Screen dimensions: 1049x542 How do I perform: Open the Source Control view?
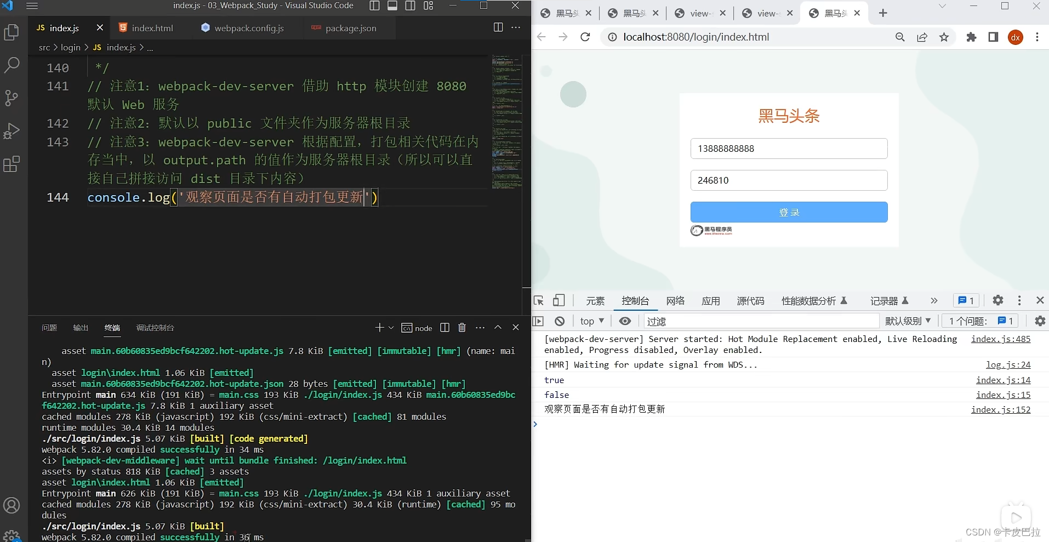(x=12, y=98)
